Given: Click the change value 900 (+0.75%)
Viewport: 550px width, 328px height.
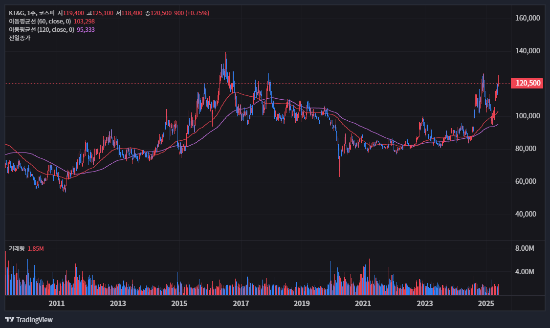Looking at the screenshot, I should click(x=192, y=13).
